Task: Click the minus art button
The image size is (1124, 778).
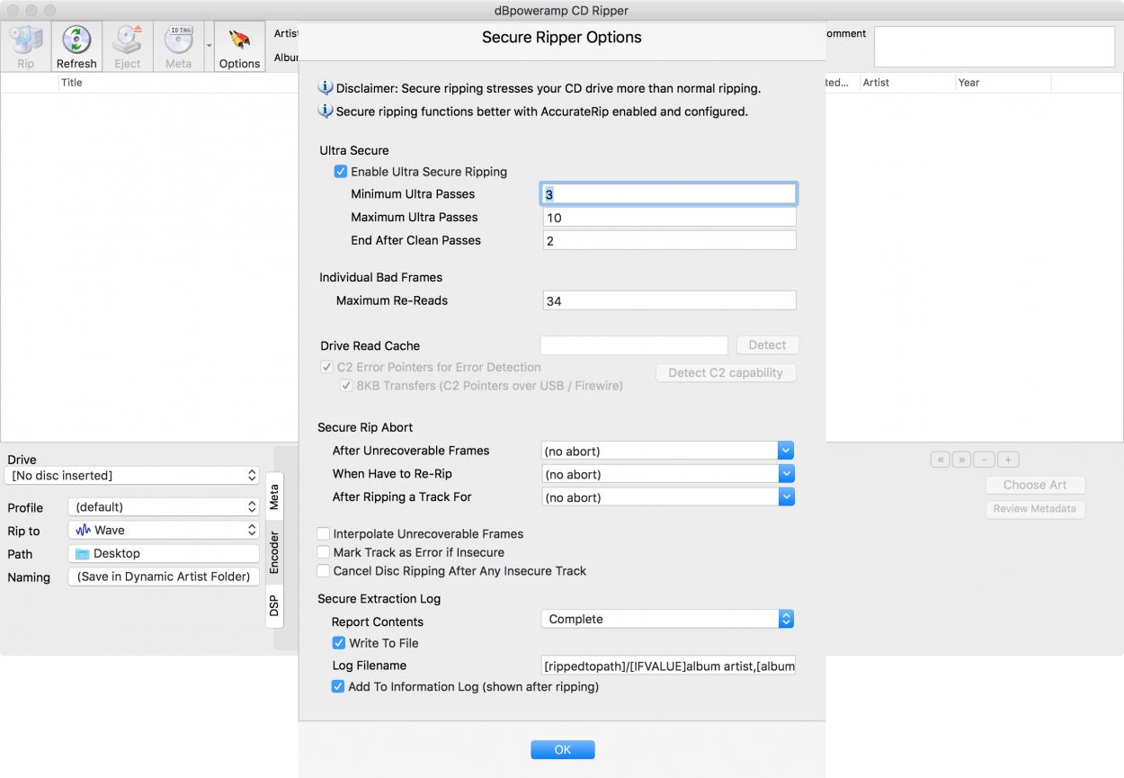Action: click(984, 460)
